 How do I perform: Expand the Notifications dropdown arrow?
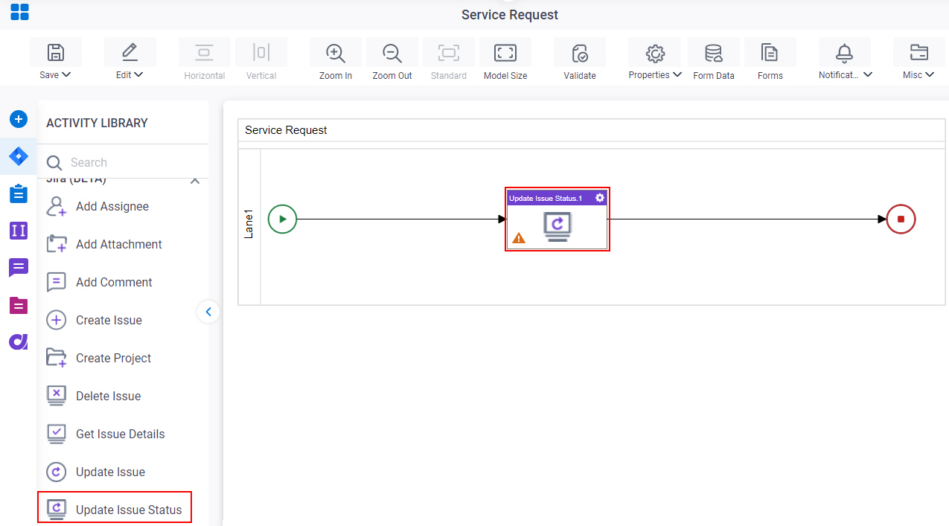pyautogui.click(x=868, y=74)
